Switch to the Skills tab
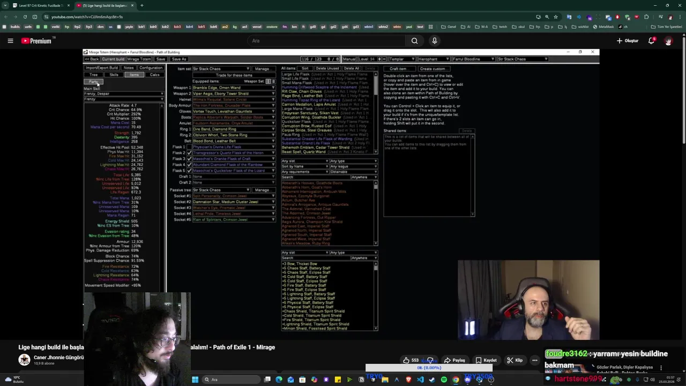 coord(114,75)
